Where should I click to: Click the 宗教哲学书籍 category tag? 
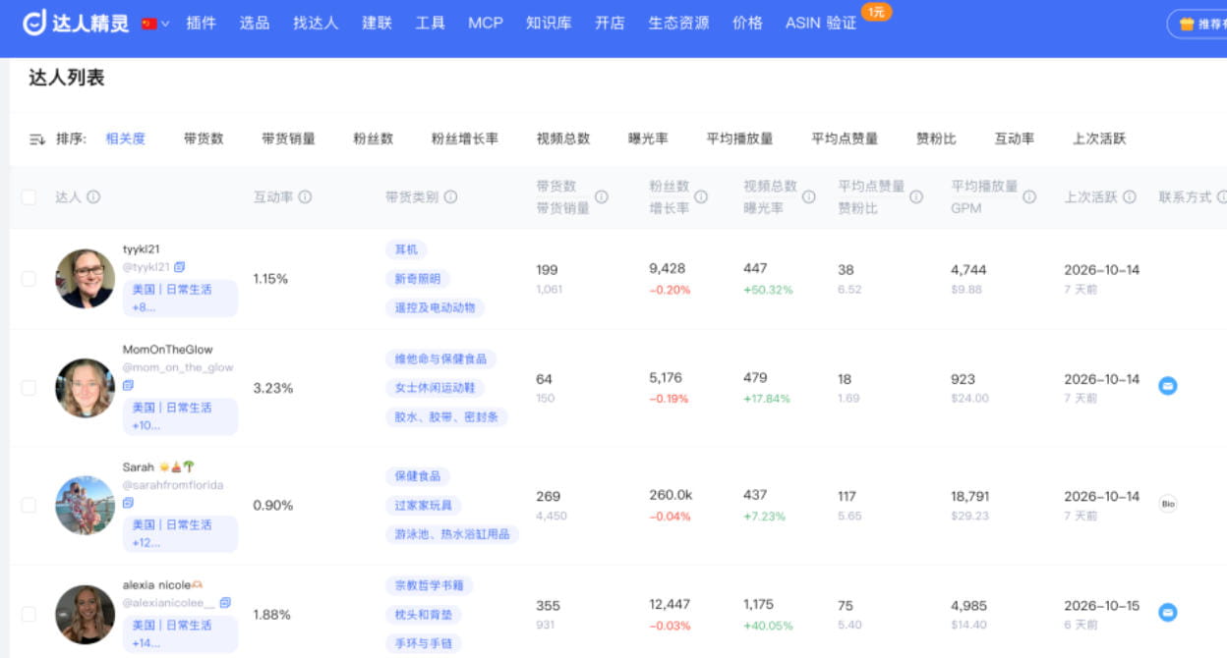[x=429, y=585]
